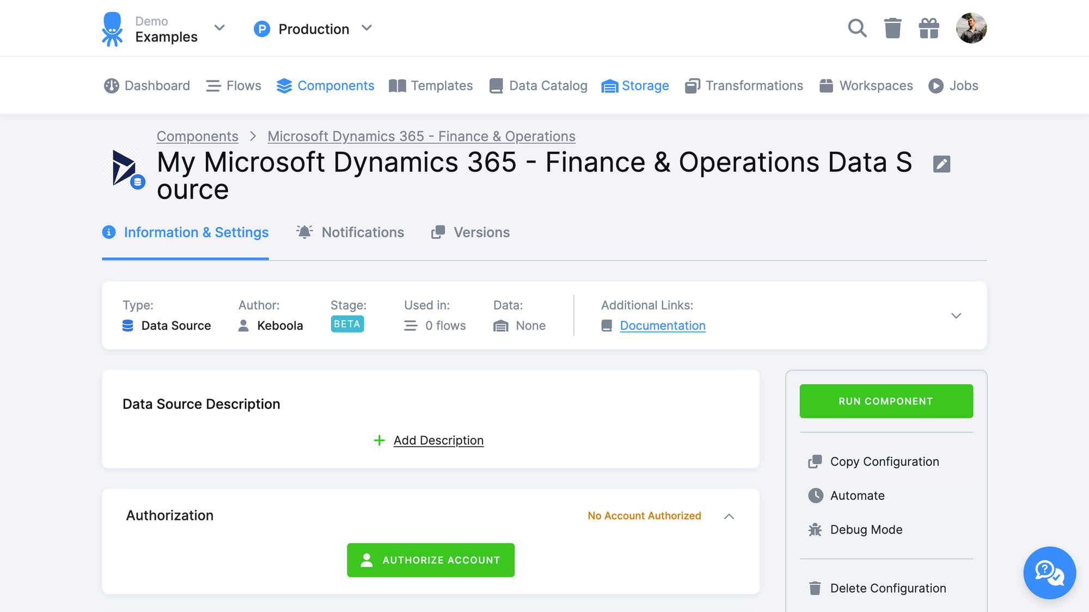The image size is (1089, 612).
Task: Click the Add Description link
Action: pos(438,440)
